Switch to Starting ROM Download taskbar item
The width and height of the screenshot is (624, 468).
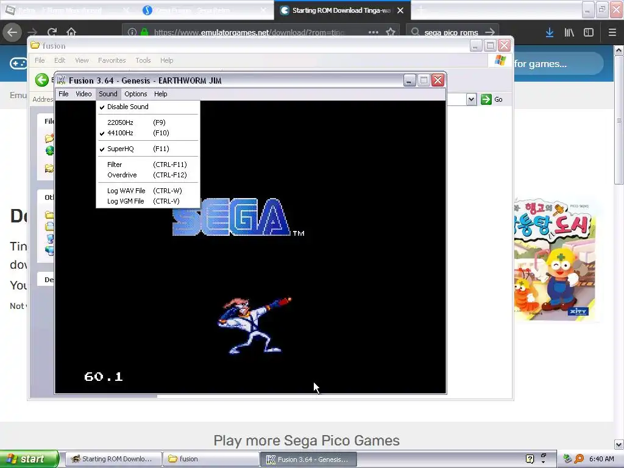(x=113, y=459)
